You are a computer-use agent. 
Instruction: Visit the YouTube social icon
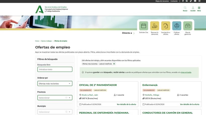[195, 1]
